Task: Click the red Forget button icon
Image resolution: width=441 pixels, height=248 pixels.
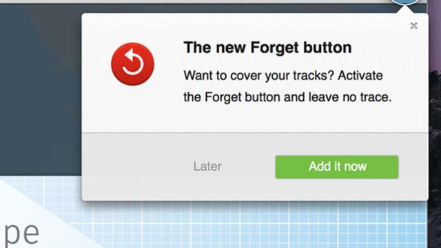Action: [132, 64]
